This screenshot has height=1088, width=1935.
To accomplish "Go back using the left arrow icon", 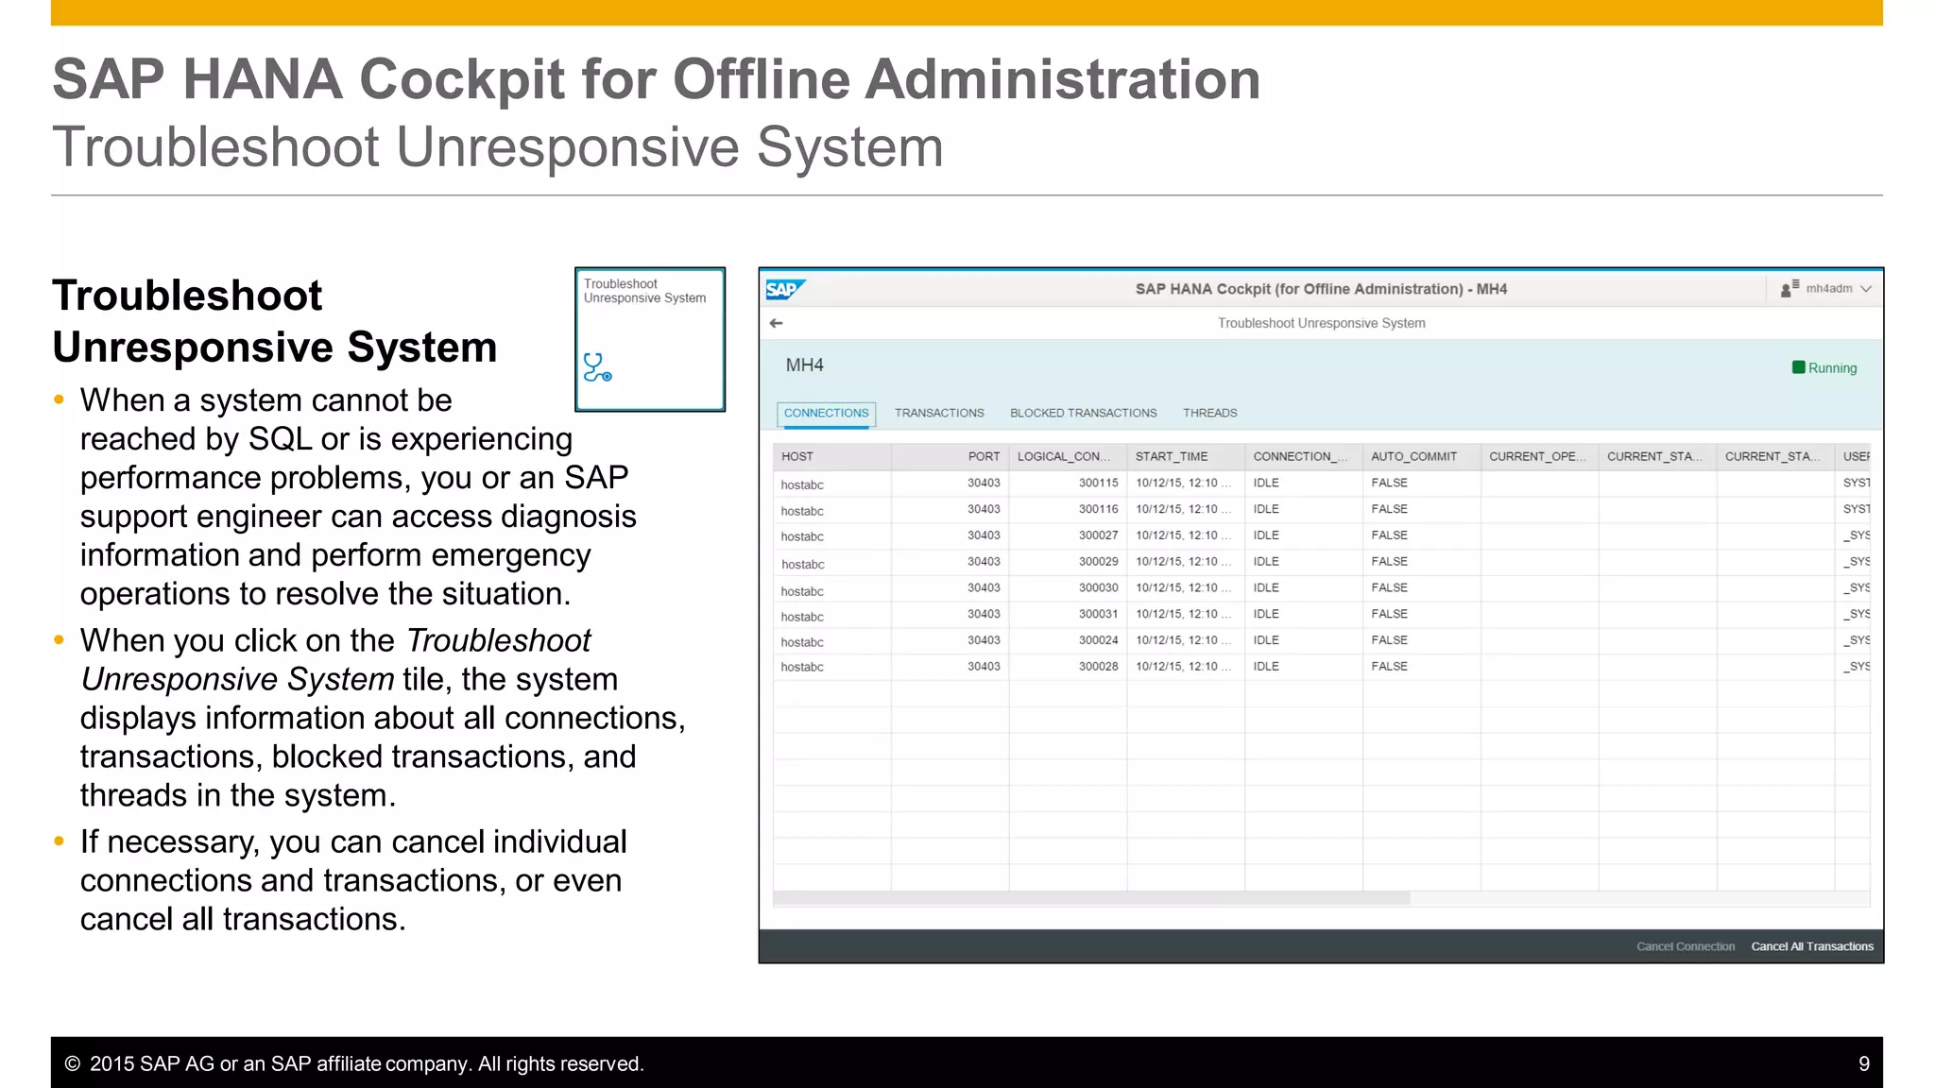I will point(776,323).
